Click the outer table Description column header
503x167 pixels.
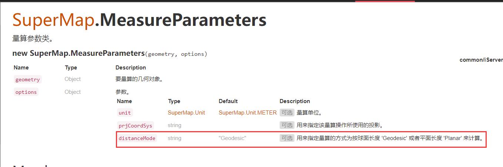point(131,68)
